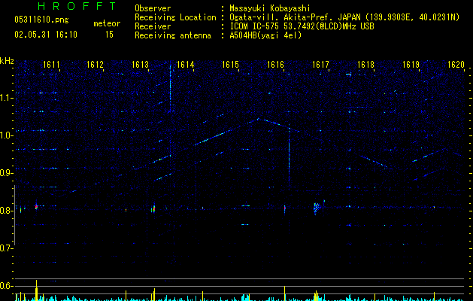Image resolution: width=473 pixels, height=301 pixels.
Task: Click the observer name Masayuki Kobayashi
Action: 270,8
